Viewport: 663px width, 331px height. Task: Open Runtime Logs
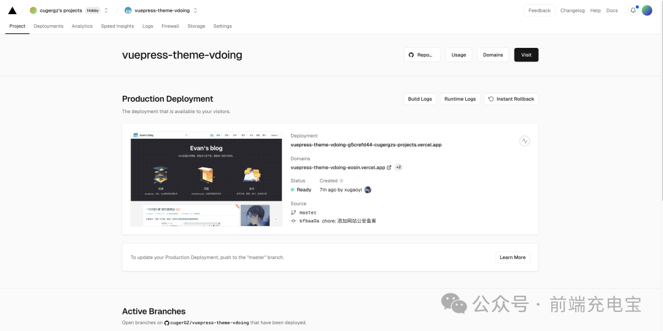pos(460,99)
